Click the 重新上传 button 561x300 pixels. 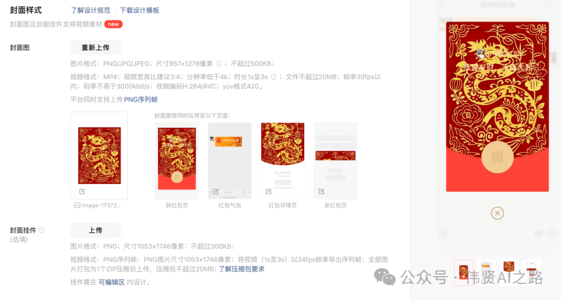(x=96, y=48)
